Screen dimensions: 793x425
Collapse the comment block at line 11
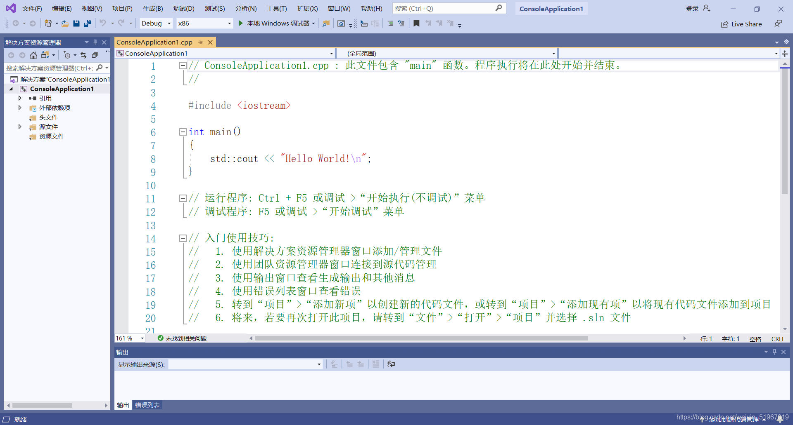183,198
